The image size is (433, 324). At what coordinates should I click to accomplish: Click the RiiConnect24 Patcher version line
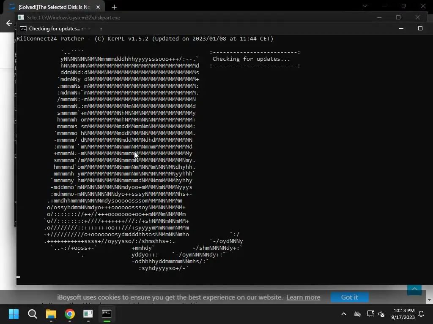[145, 38]
